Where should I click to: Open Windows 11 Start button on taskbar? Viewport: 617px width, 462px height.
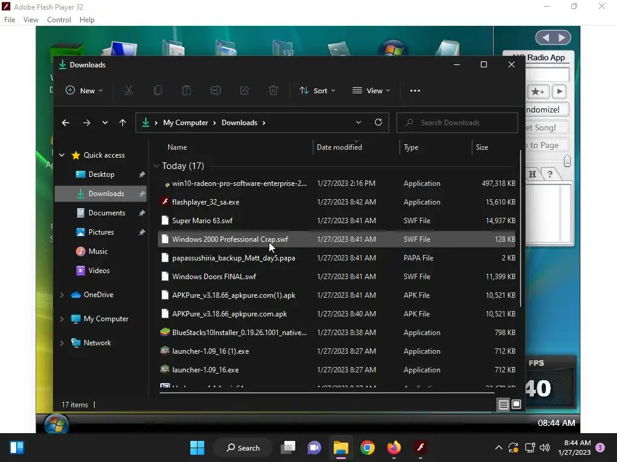(197, 448)
